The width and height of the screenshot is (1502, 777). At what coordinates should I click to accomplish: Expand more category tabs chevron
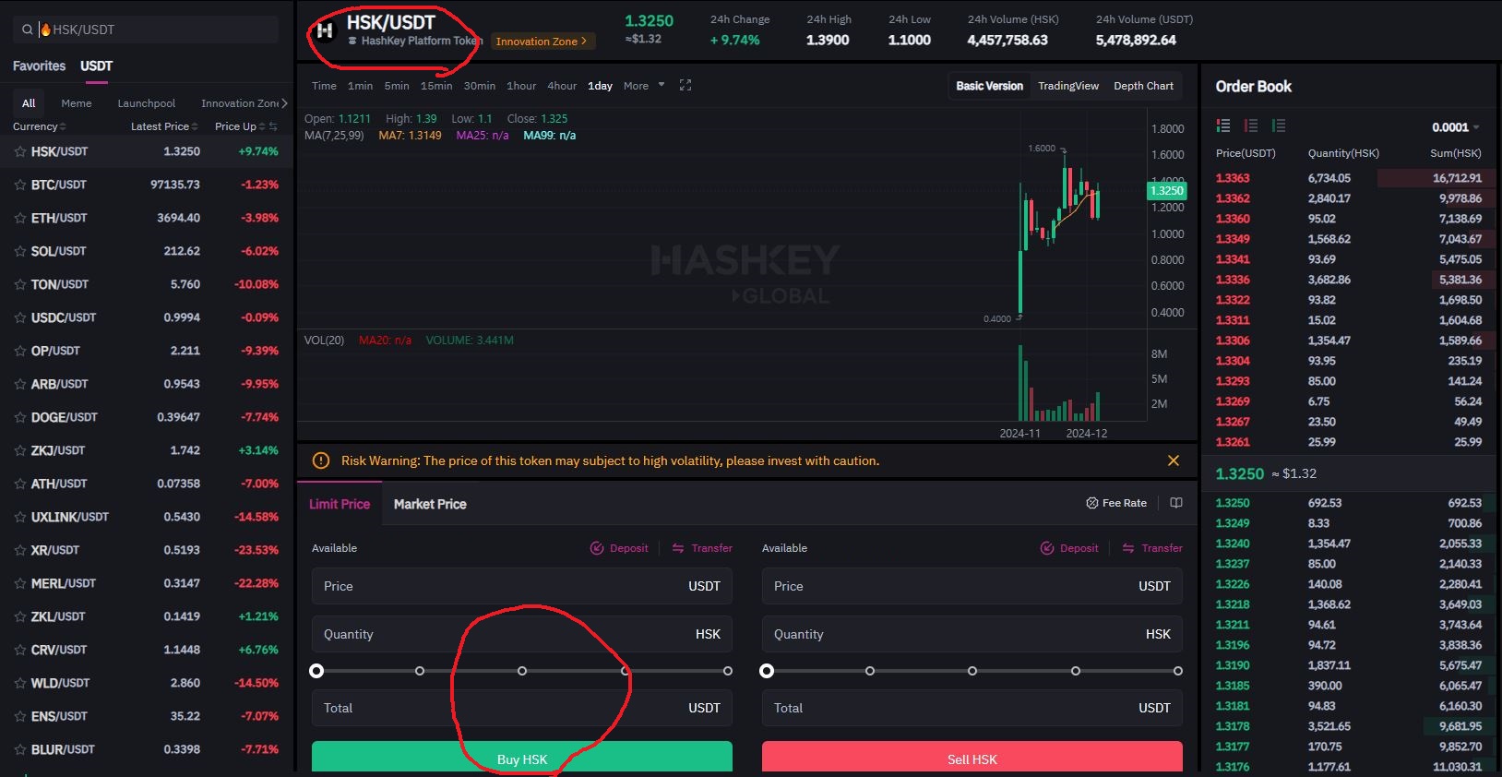click(284, 103)
